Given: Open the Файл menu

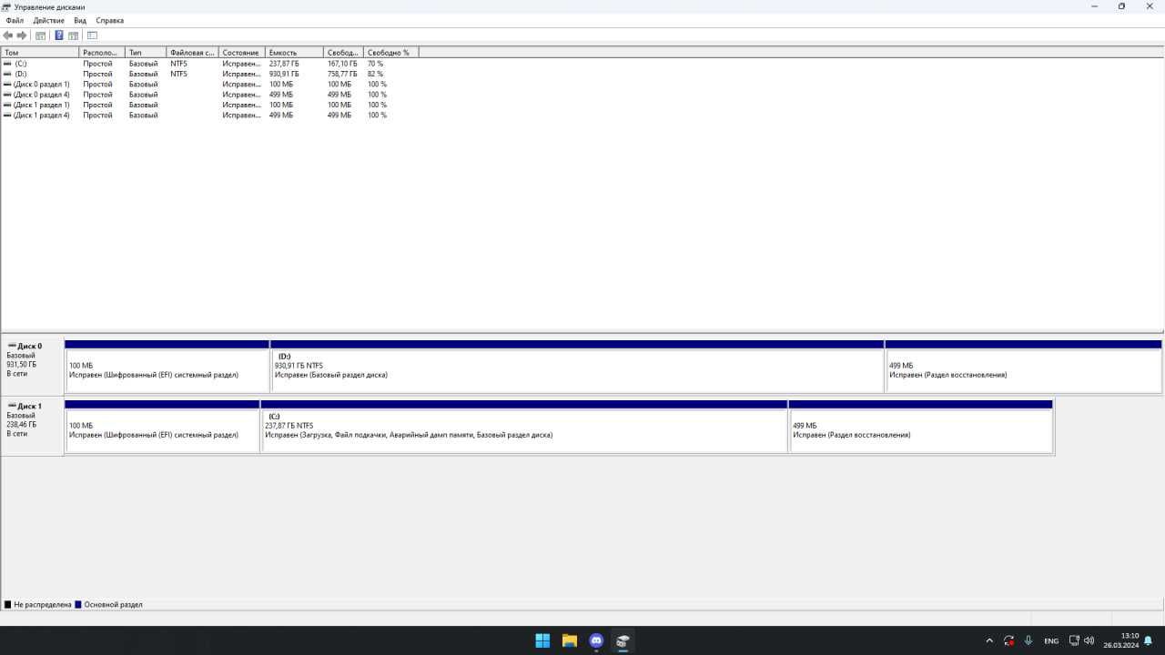Looking at the screenshot, I should pos(15,20).
